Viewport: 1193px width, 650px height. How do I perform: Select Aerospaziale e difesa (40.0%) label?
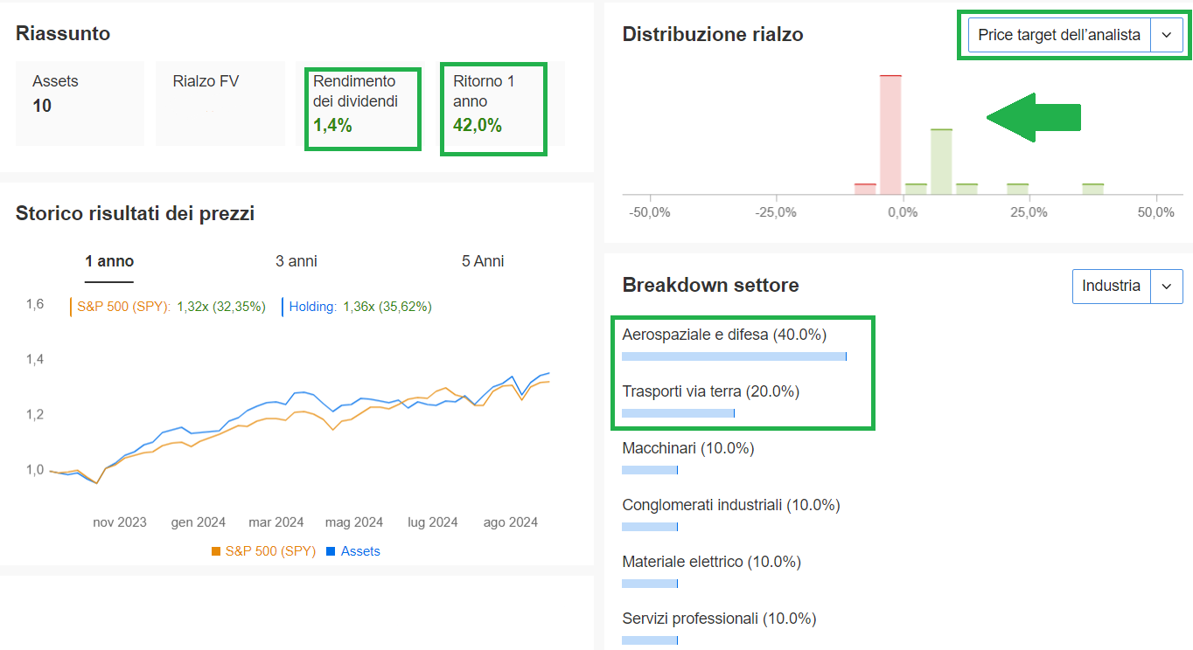(x=724, y=335)
